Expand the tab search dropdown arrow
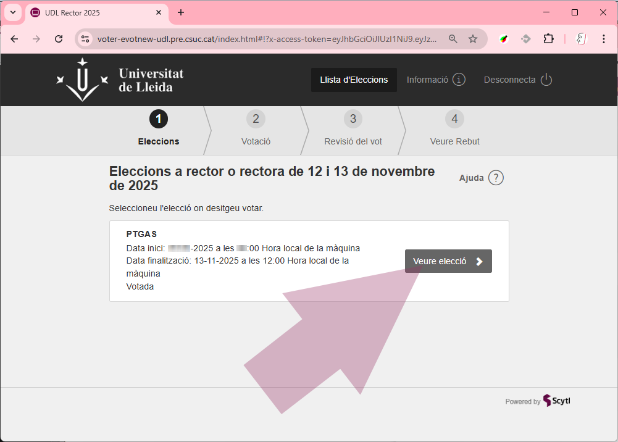 pyautogui.click(x=13, y=12)
